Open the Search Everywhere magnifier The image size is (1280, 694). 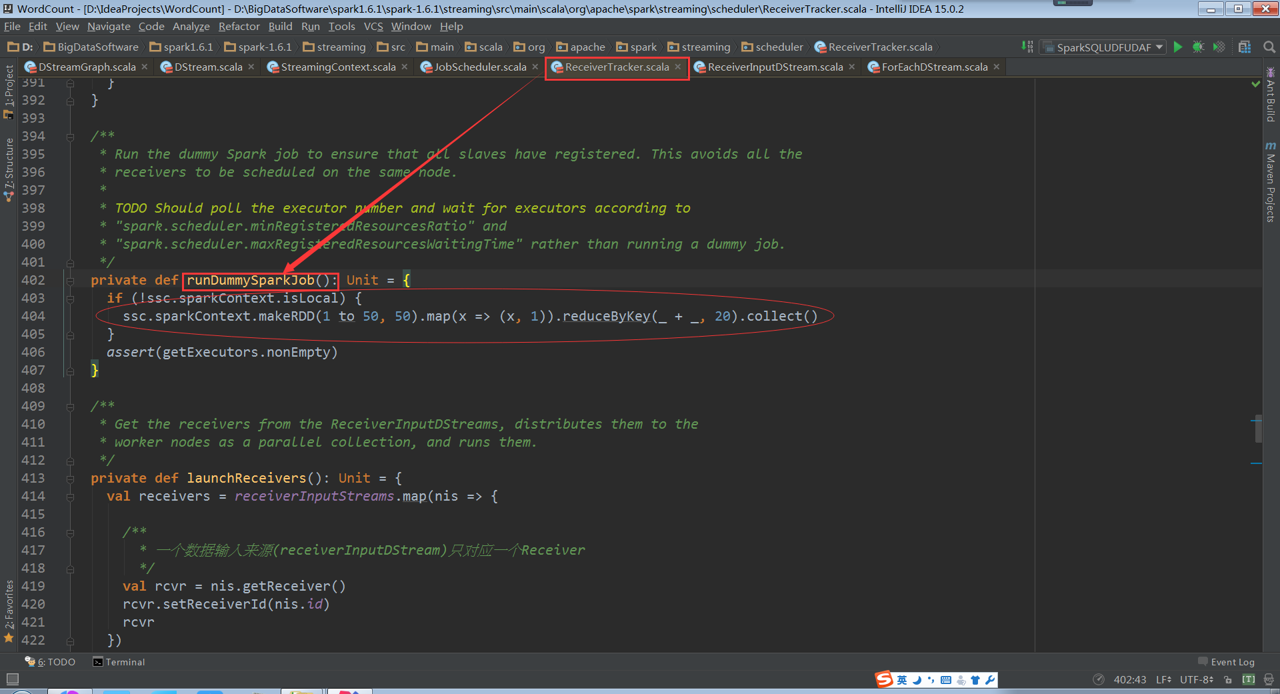click(1269, 47)
